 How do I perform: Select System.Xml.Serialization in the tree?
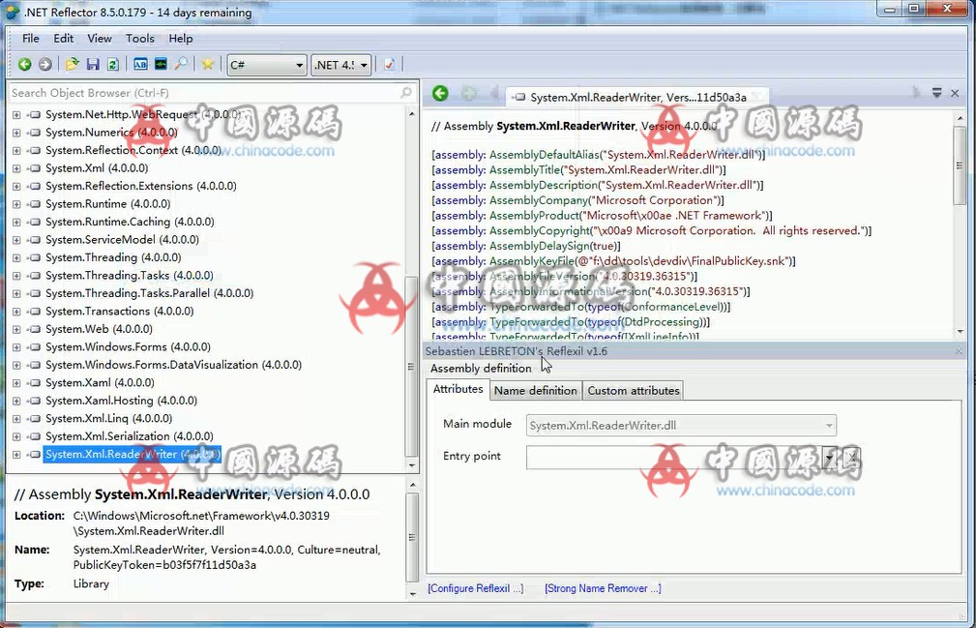coord(130,436)
